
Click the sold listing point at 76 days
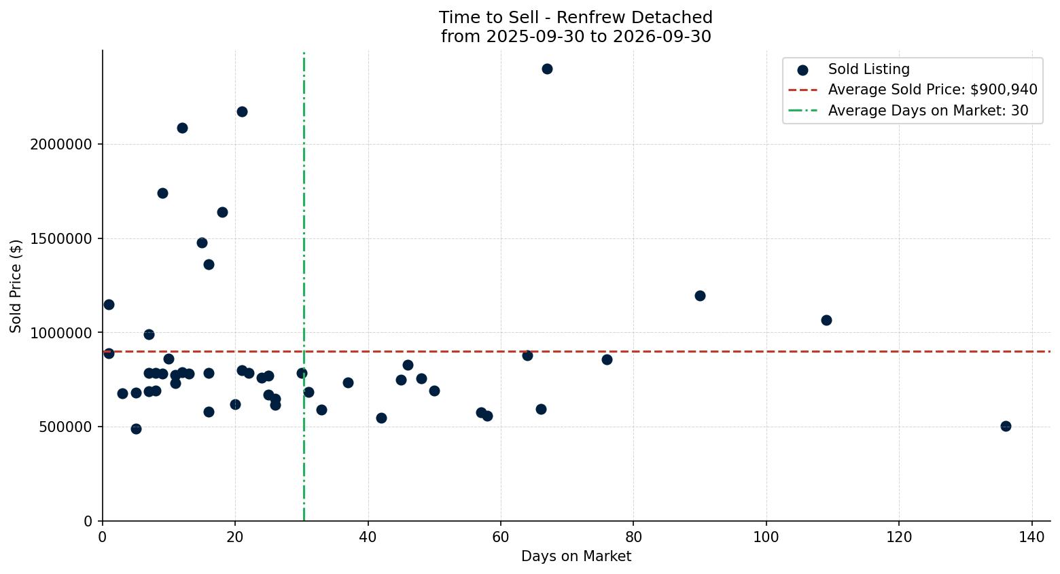[x=607, y=359]
